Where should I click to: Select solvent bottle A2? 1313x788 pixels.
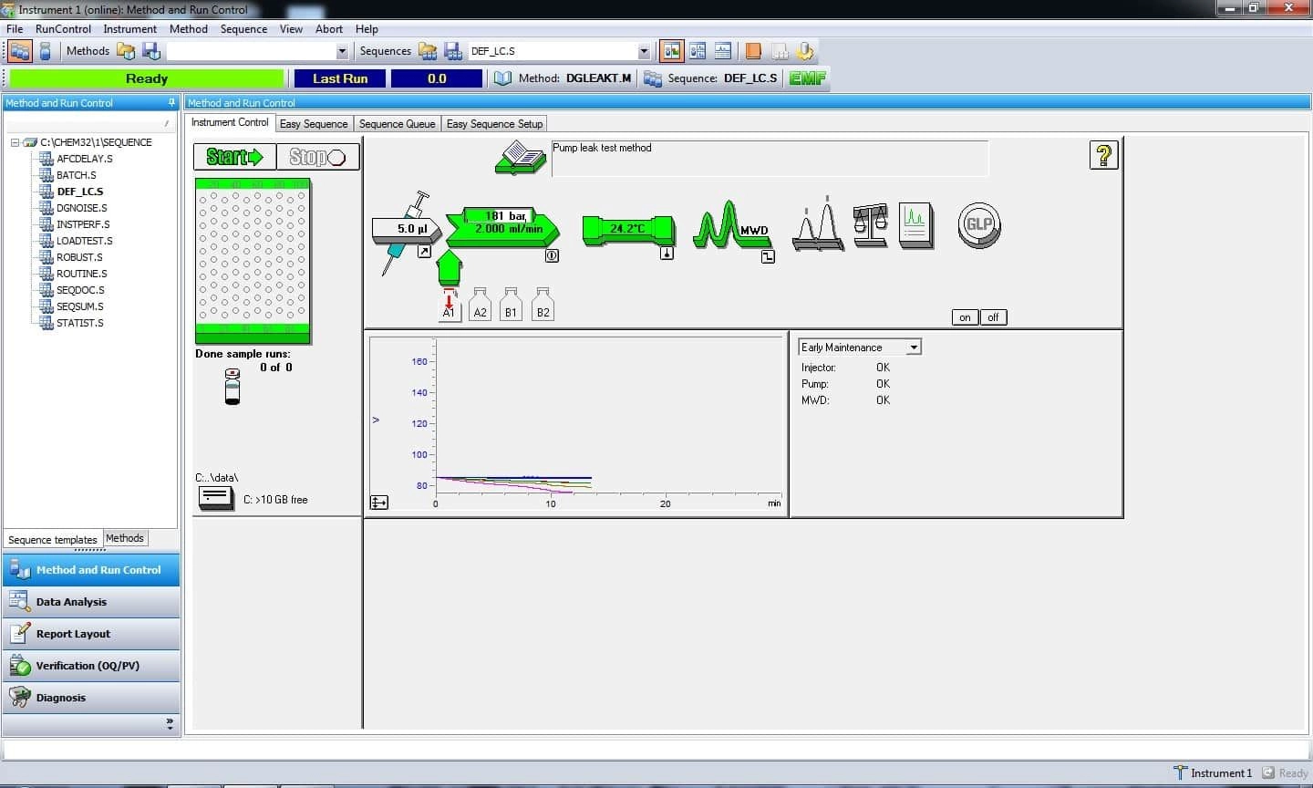pos(480,306)
